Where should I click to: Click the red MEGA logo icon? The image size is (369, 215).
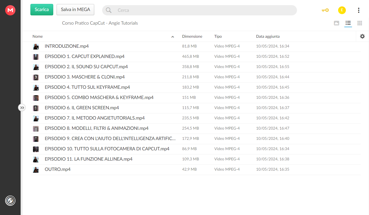[x=10, y=10]
